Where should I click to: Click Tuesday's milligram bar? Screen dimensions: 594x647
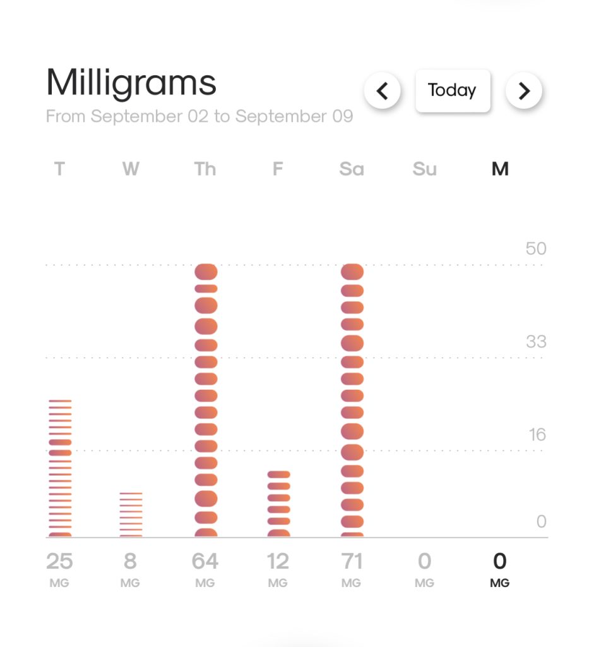(61, 468)
